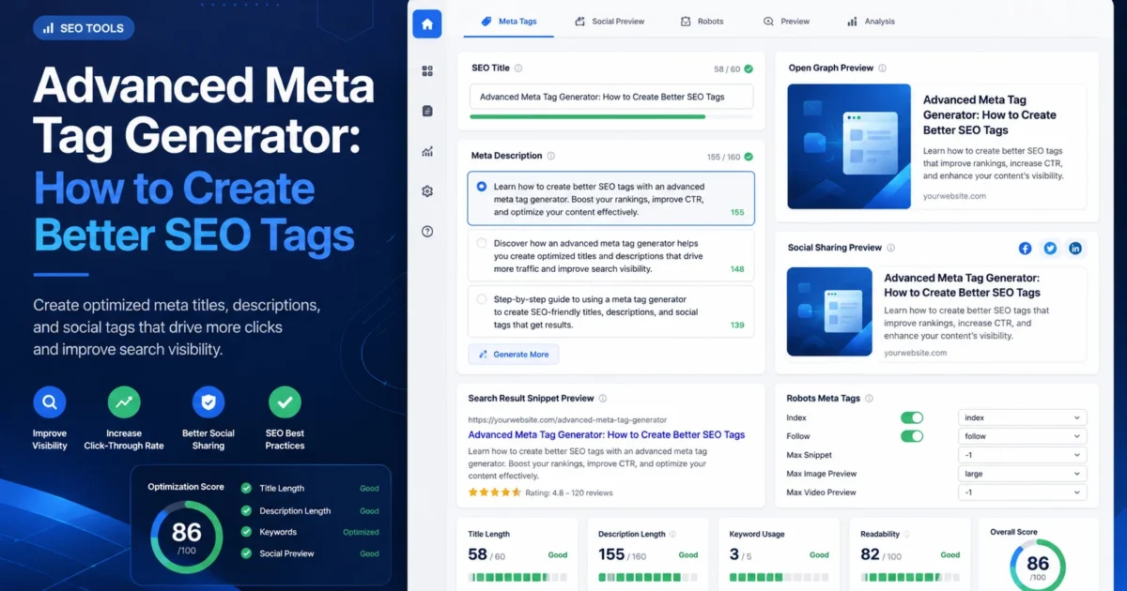
Task: Open the dashboard grid icon in sidebar
Action: coord(427,70)
